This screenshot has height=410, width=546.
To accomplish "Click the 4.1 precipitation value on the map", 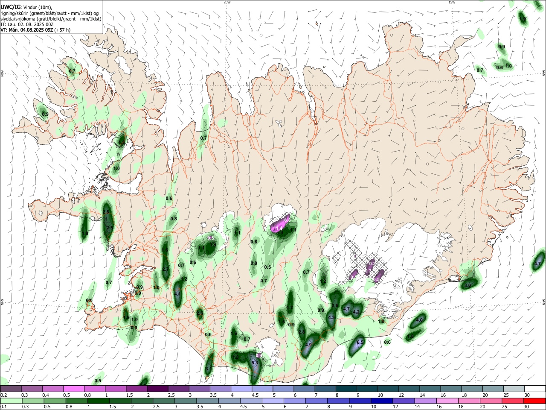I will tap(178, 294).
